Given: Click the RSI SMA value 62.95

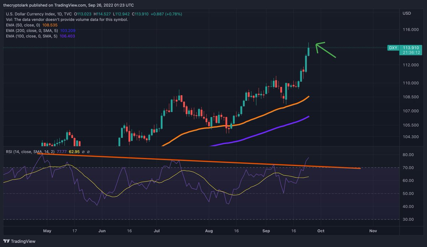Looking at the screenshot, I should coord(74,152).
